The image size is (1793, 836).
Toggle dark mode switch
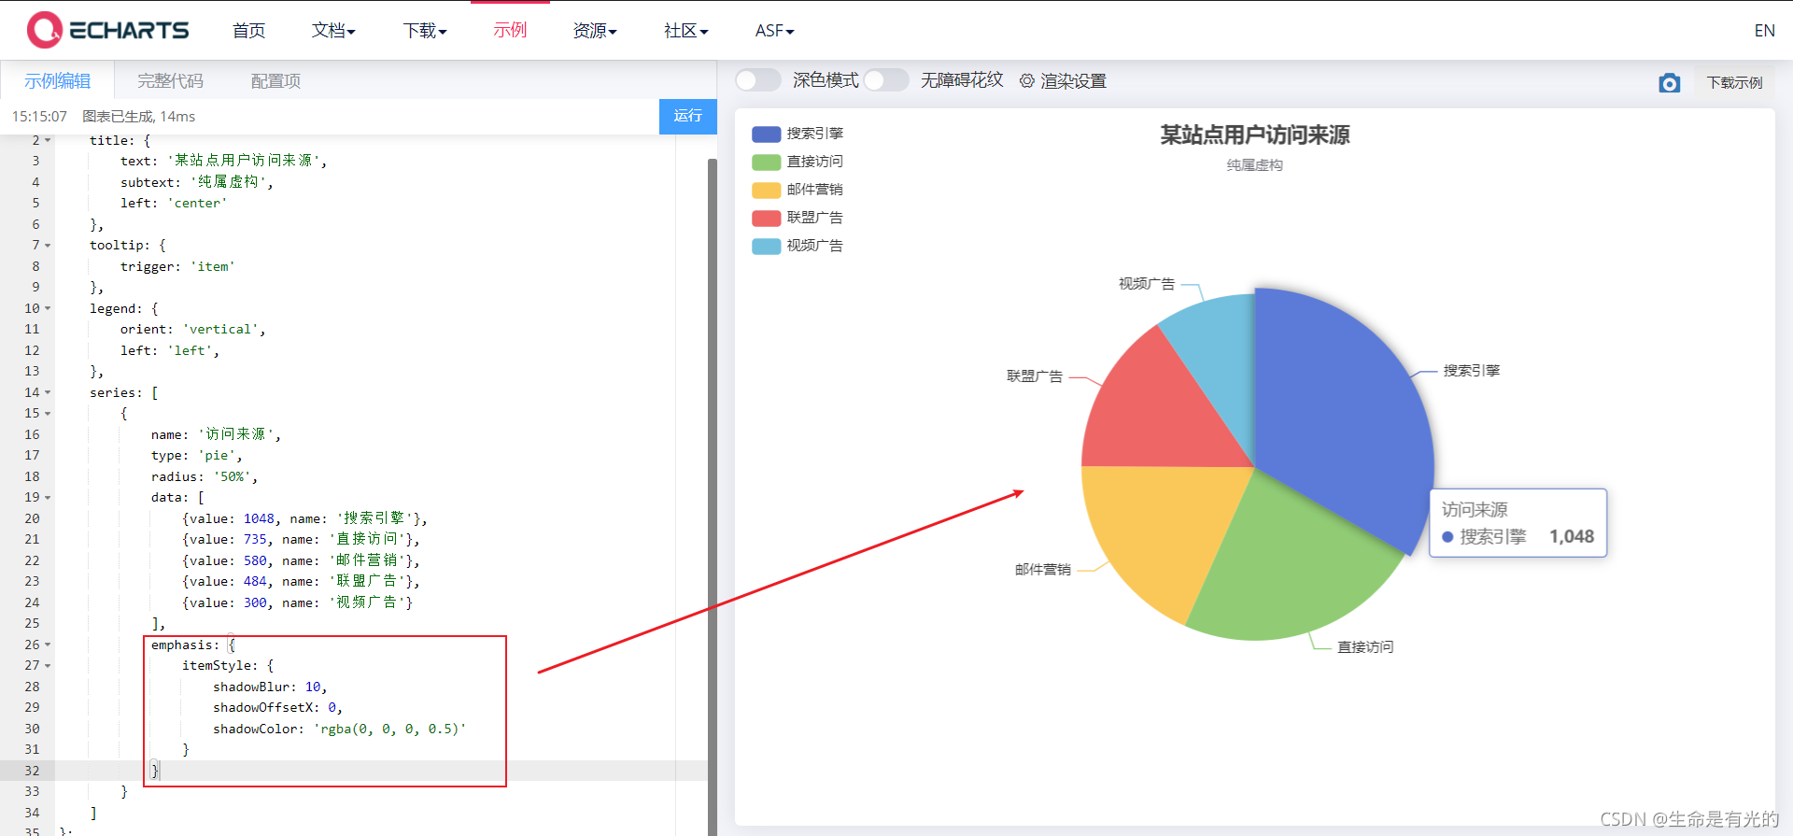757,80
